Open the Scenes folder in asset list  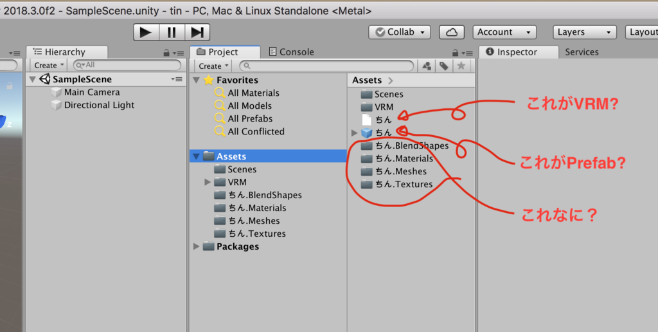point(389,94)
